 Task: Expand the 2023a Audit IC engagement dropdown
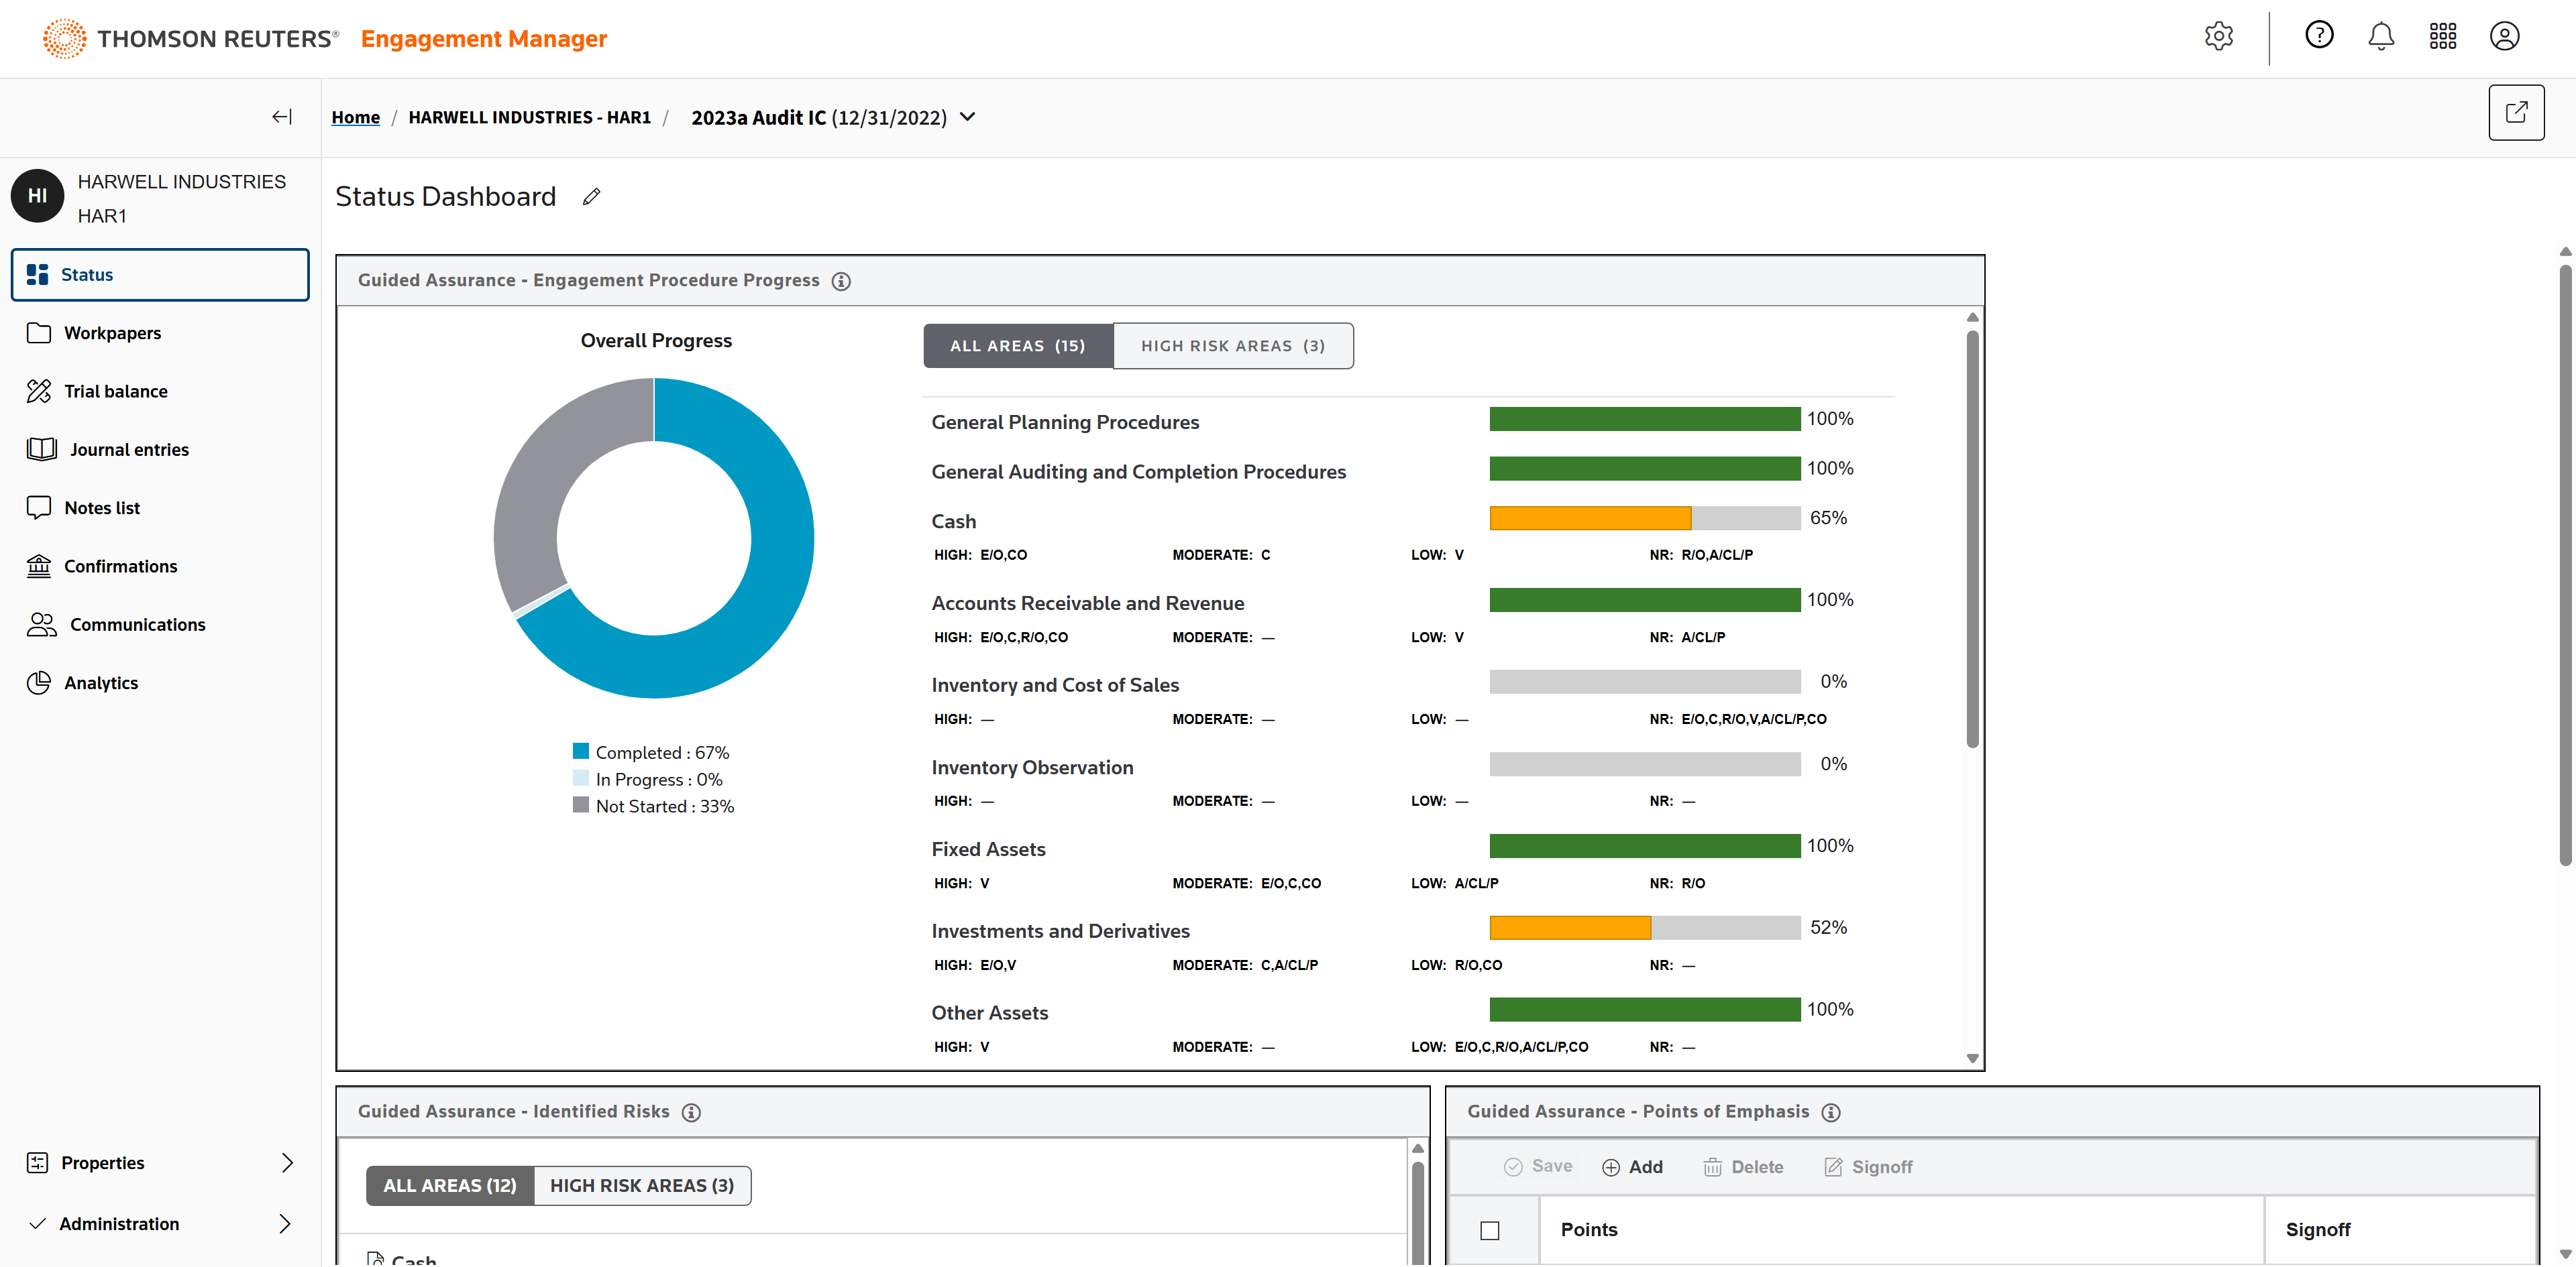(x=967, y=117)
